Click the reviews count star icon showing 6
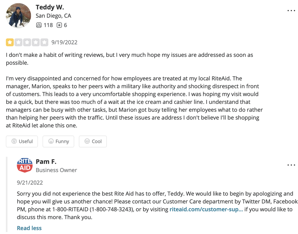Image resolution: width=298 pixels, height=234 pixels. (x=59, y=25)
